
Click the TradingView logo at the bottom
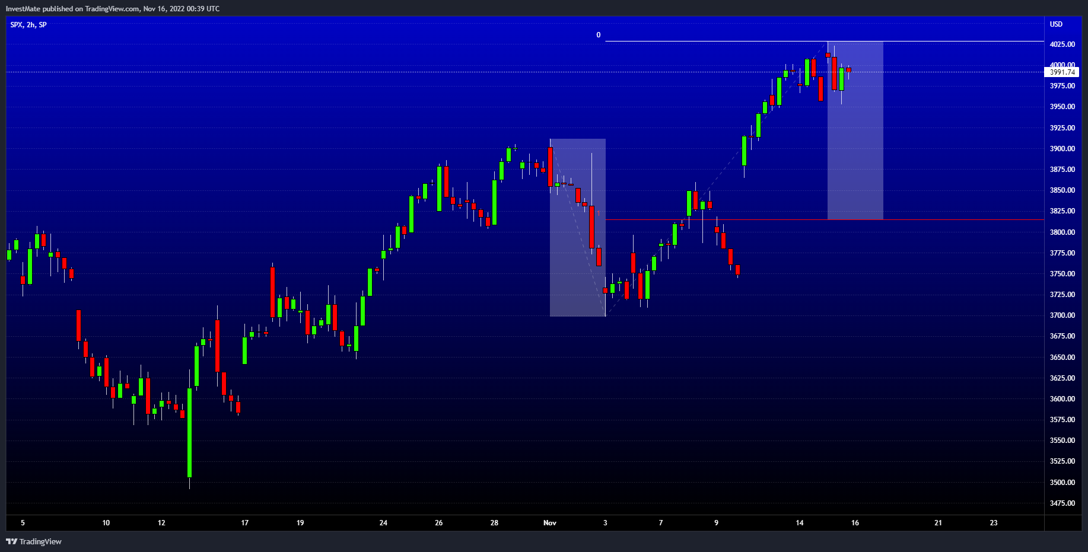tap(34, 541)
